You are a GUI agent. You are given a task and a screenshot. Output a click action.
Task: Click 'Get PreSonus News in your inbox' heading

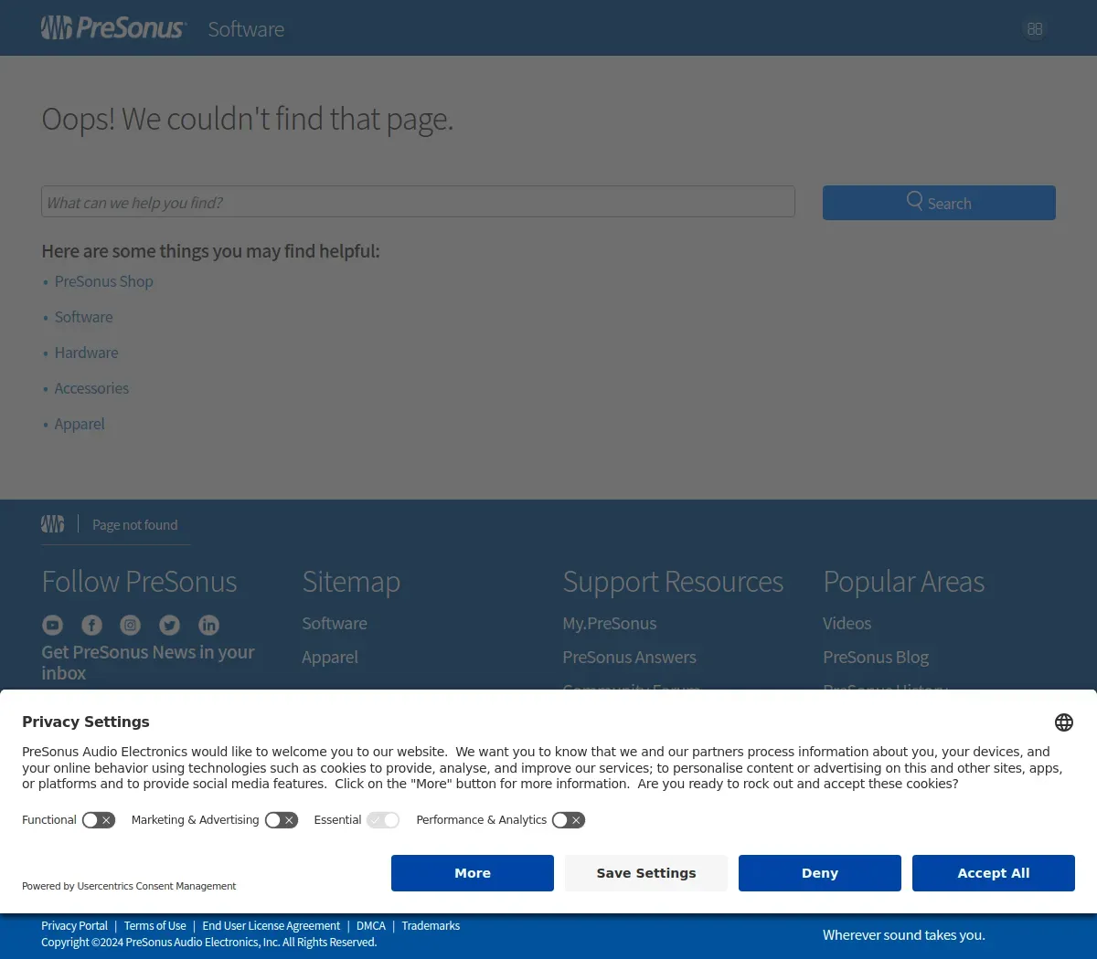(148, 662)
